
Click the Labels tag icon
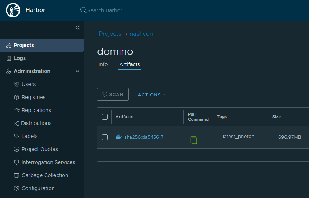coord(17,136)
